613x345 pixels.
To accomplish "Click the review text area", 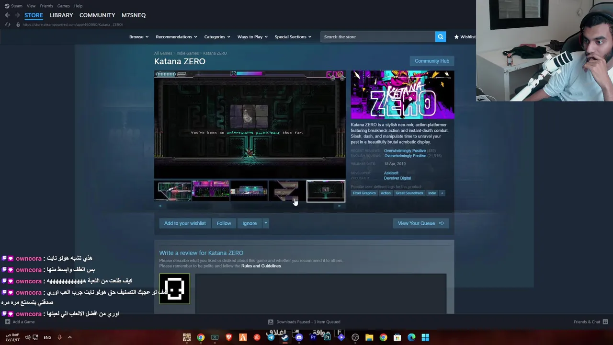I will point(321,294).
